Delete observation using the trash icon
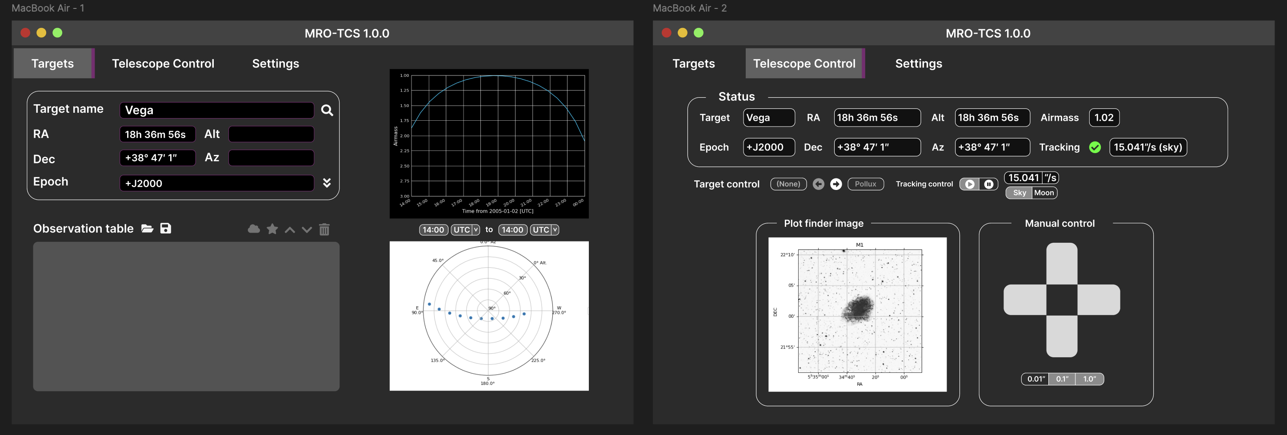1287x435 pixels. click(324, 229)
